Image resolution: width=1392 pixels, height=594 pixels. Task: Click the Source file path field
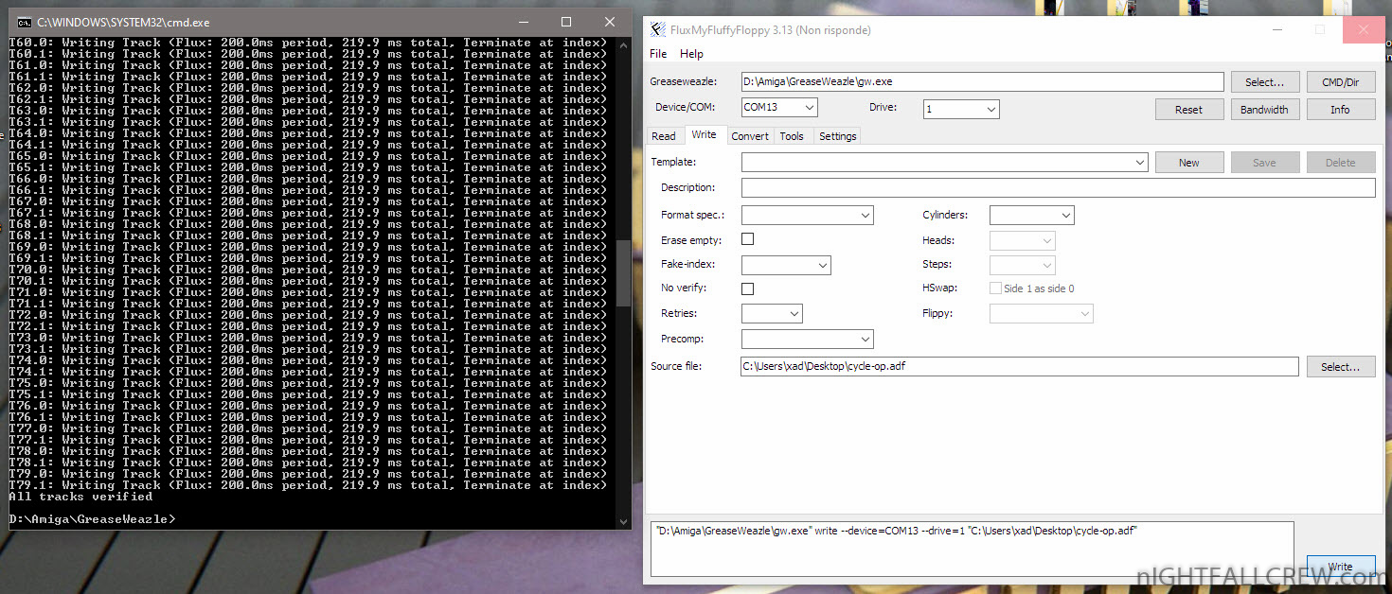(x=1019, y=367)
